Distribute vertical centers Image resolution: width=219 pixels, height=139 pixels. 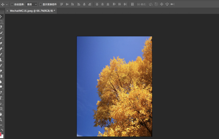tap(102, 4)
